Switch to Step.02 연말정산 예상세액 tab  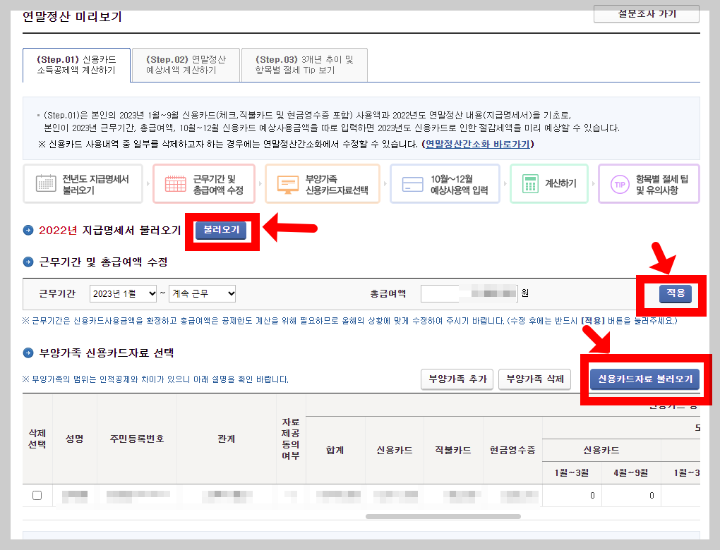[x=186, y=65]
